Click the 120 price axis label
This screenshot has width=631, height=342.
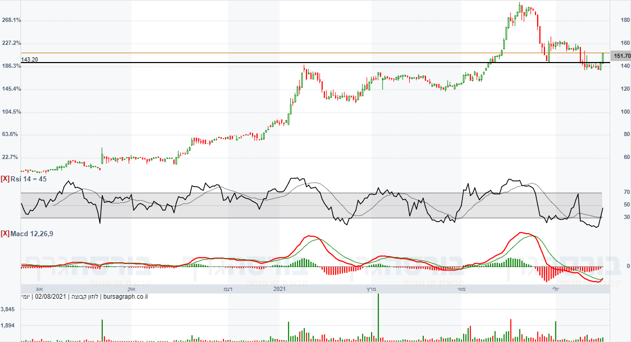[625, 89]
